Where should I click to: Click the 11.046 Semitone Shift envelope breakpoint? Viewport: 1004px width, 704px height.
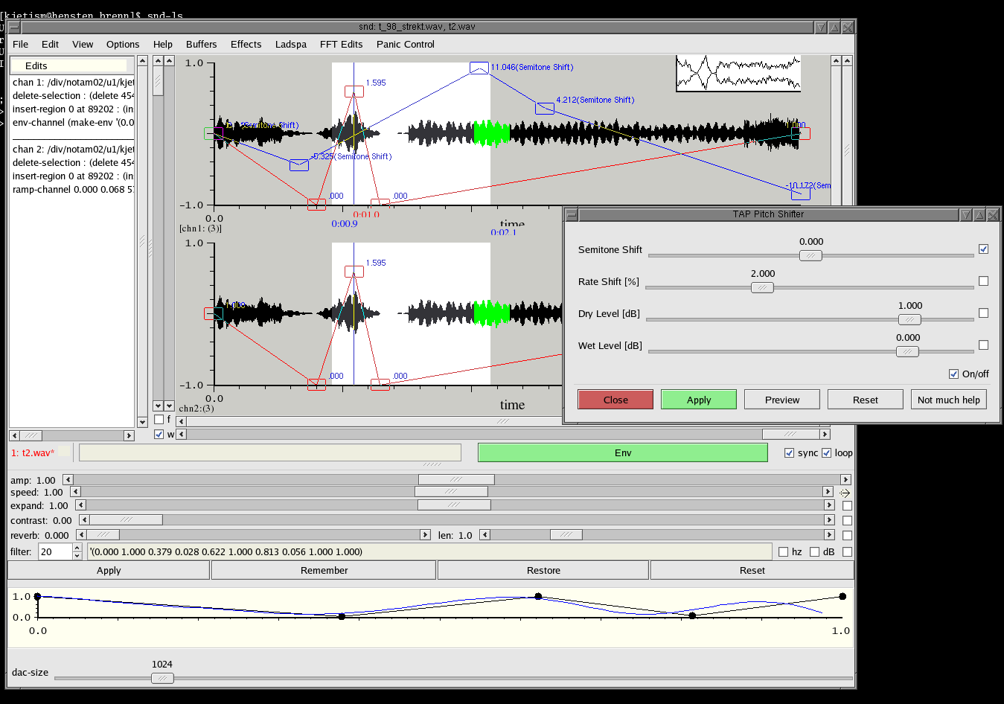pos(479,68)
